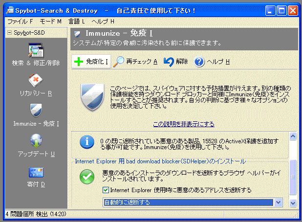Maximize the Spybot window
Image resolution: width=302 pixels, height=222 pixels.
point(281,10)
